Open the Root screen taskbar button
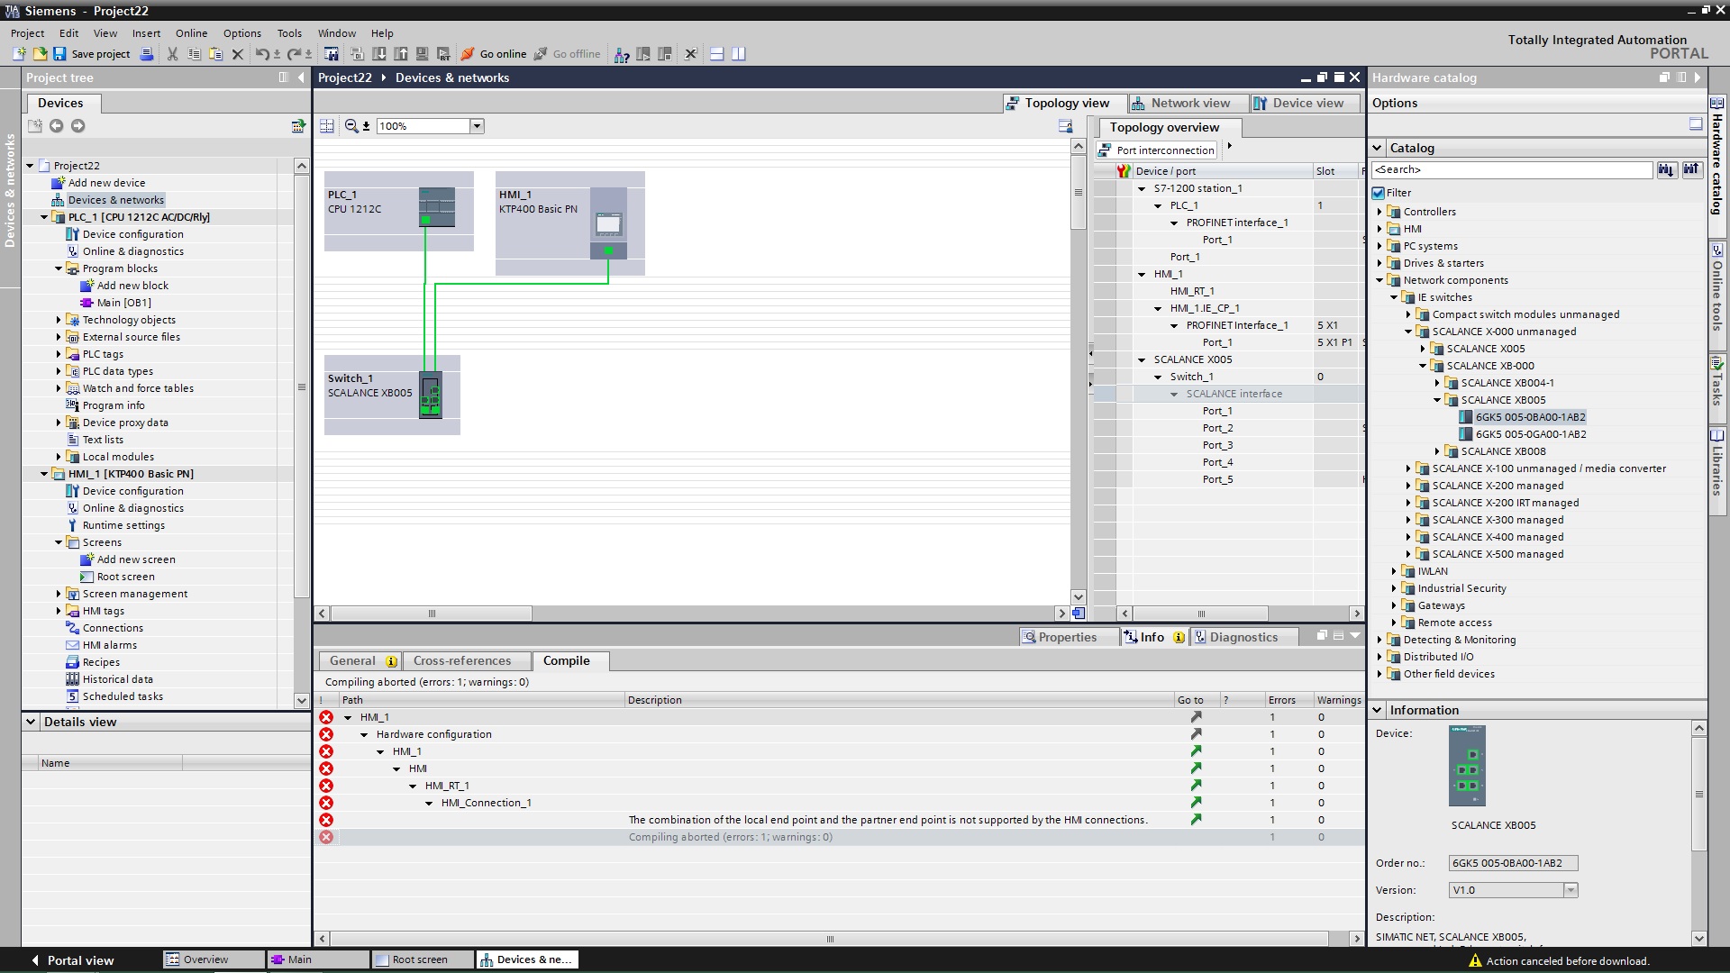 422,960
